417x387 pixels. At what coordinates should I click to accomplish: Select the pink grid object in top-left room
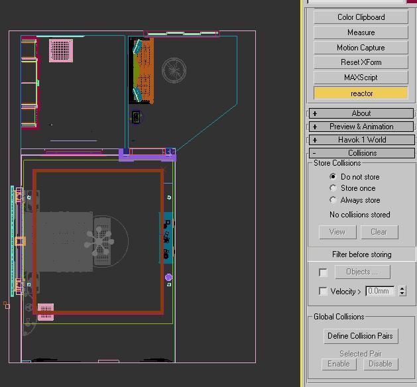click(60, 50)
